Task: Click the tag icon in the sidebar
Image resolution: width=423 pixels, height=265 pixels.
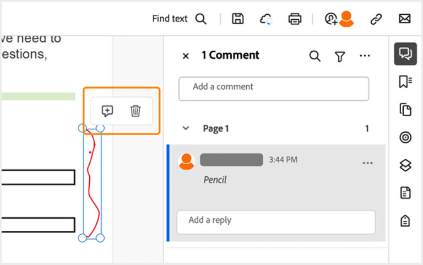Action: pyautogui.click(x=405, y=221)
